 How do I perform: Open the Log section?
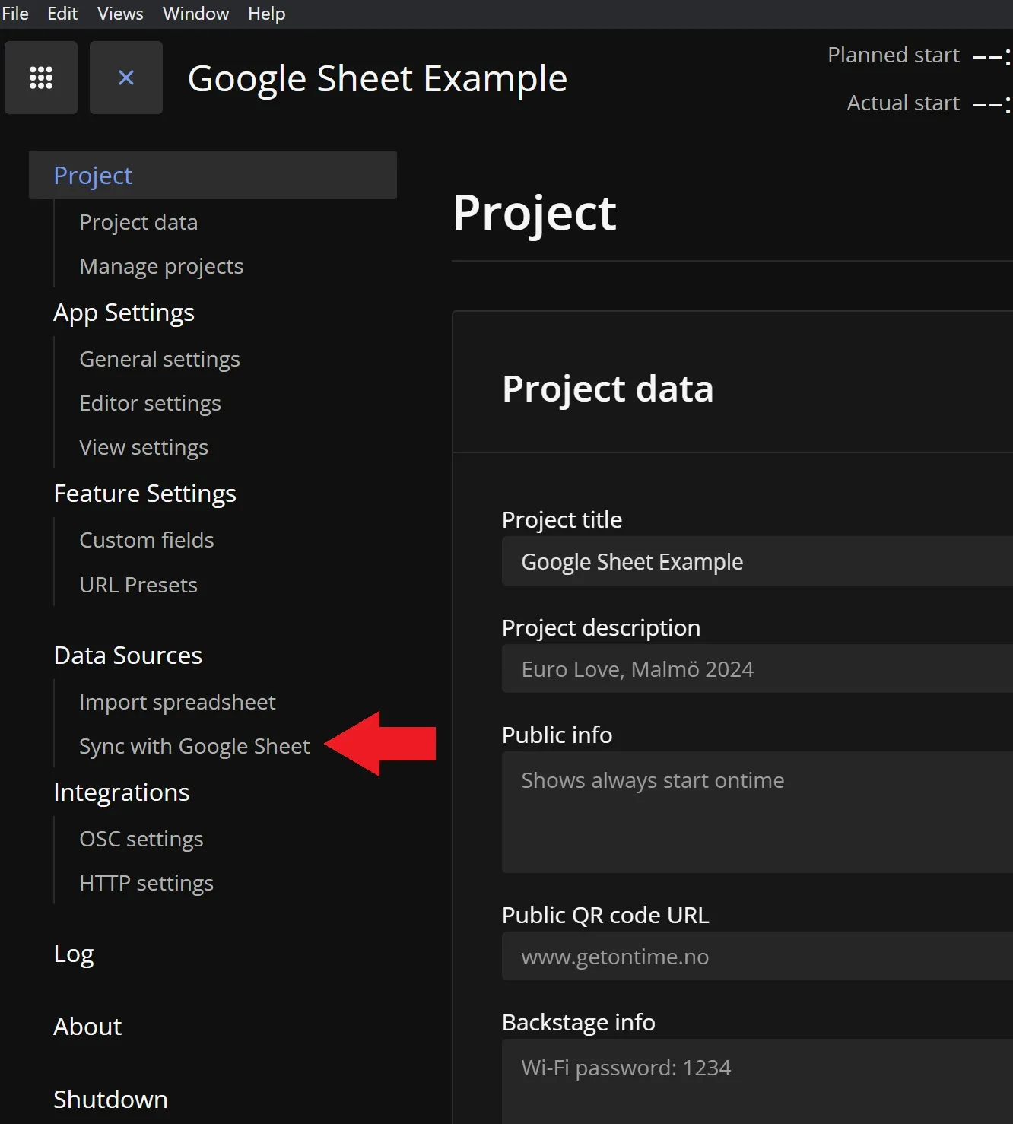[74, 954]
